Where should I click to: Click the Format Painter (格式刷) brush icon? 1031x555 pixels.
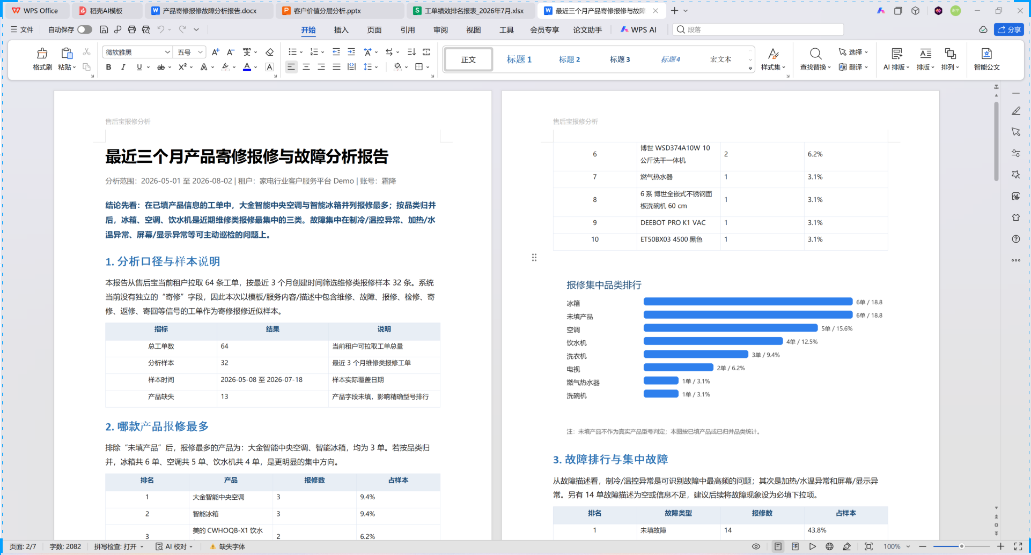[x=42, y=53]
